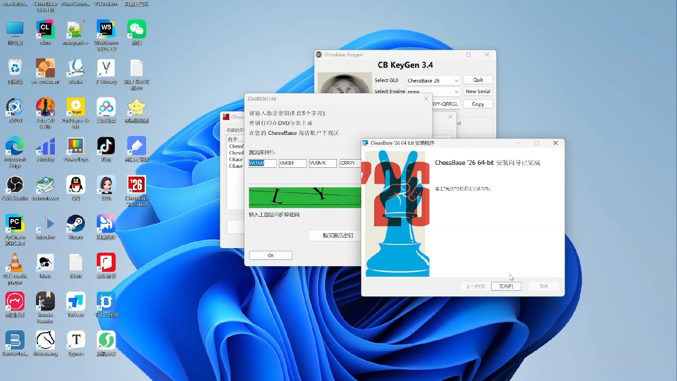Click the generated serial field in KeyGen
This screenshot has height=381, width=677.
tap(446, 104)
